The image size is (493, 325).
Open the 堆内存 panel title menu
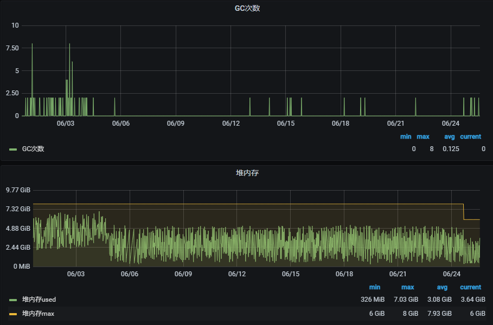(x=247, y=173)
